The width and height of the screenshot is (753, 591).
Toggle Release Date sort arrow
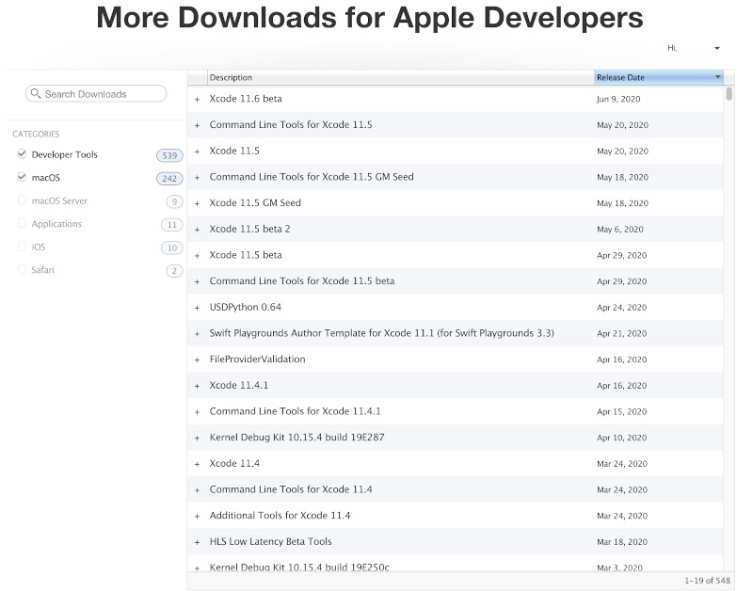[x=718, y=77]
